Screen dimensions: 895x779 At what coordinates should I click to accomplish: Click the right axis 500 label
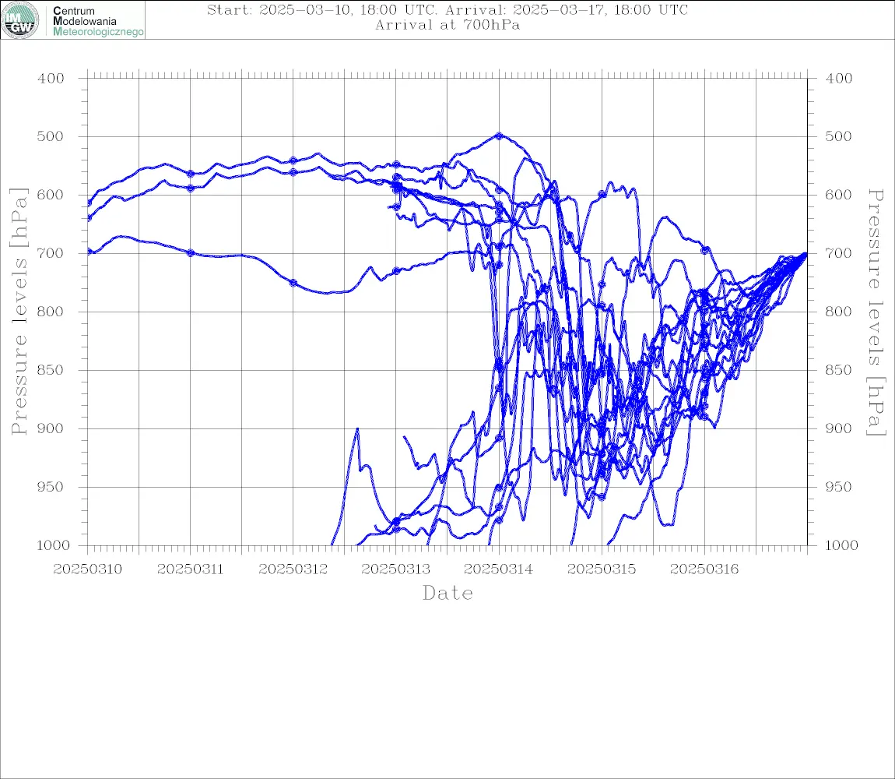[838, 136]
